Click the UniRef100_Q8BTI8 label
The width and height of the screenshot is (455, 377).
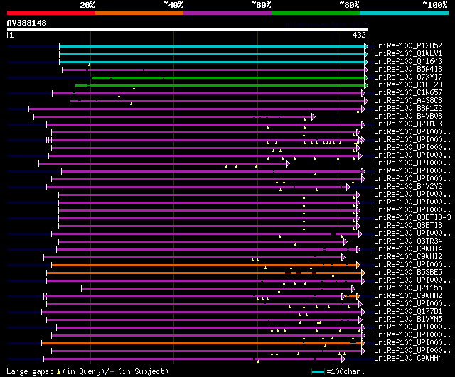point(408,226)
